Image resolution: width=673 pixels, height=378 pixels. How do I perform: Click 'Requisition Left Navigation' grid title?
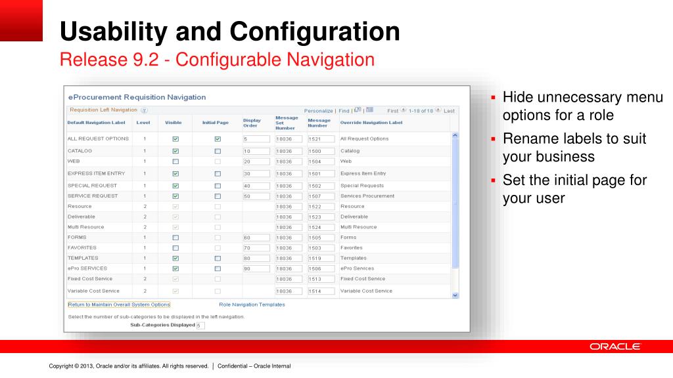pos(103,110)
